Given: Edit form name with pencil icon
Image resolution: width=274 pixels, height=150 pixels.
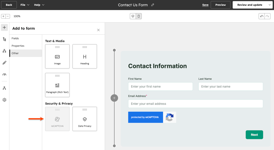Looking at the screenshot, I should coord(153,5).
